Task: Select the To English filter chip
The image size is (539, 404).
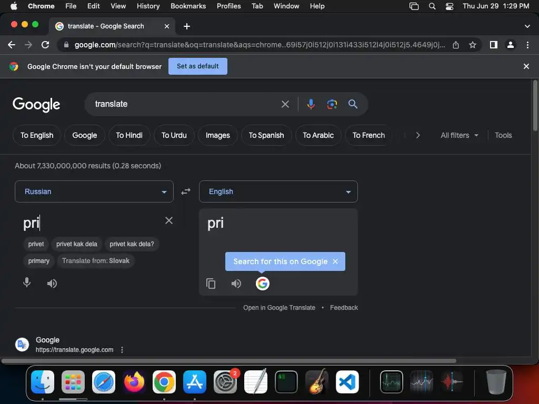Action: (37, 135)
